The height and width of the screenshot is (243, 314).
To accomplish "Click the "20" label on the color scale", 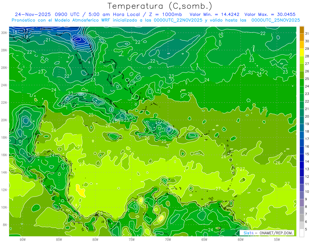I will [x=307, y=116].
